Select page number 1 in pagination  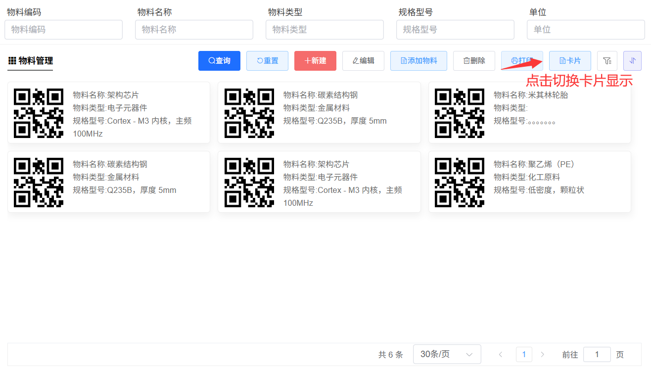click(x=524, y=354)
